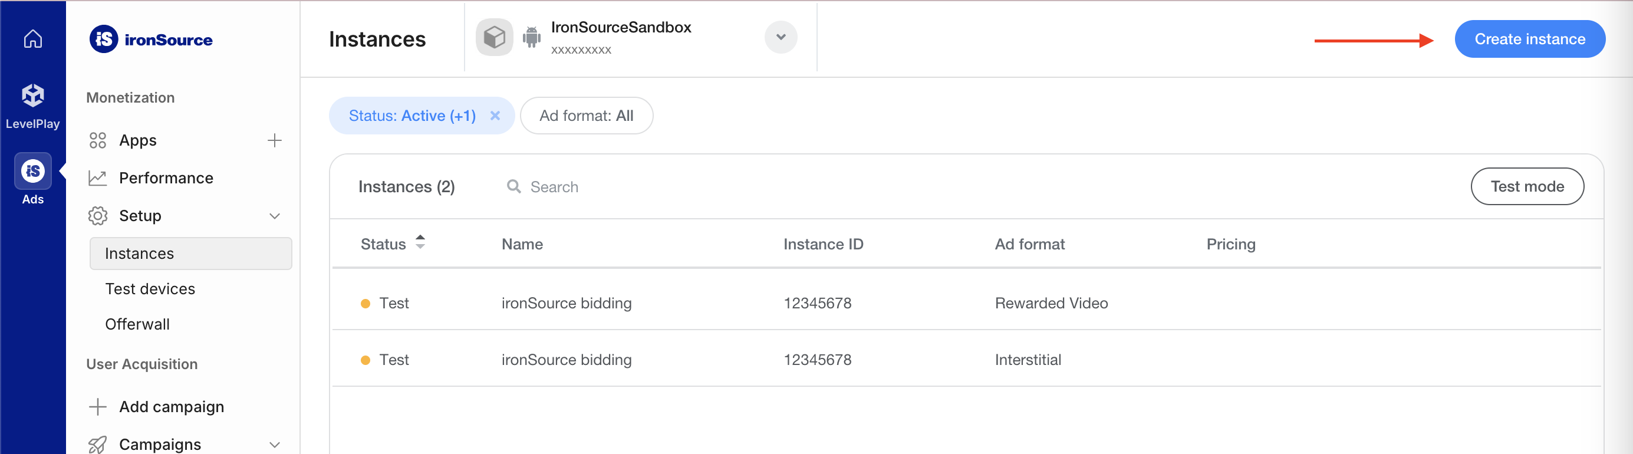Toggle Test mode button

tap(1526, 186)
